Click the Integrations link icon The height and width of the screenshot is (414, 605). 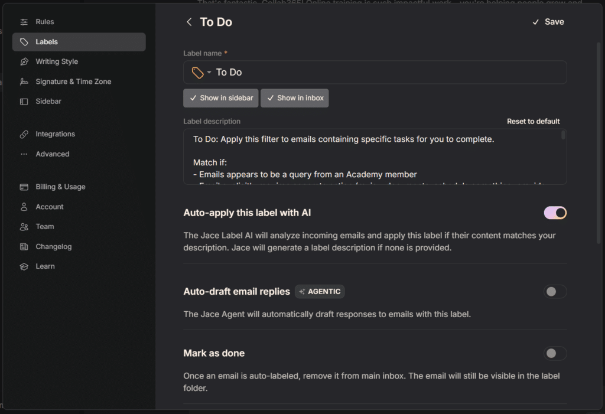[x=24, y=134]
